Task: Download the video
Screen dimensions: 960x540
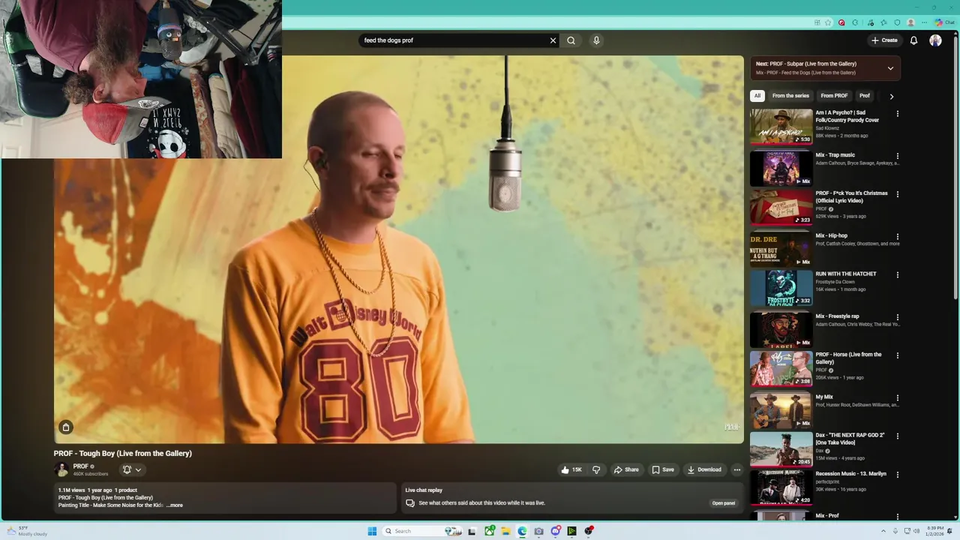Action: point(704,469)
